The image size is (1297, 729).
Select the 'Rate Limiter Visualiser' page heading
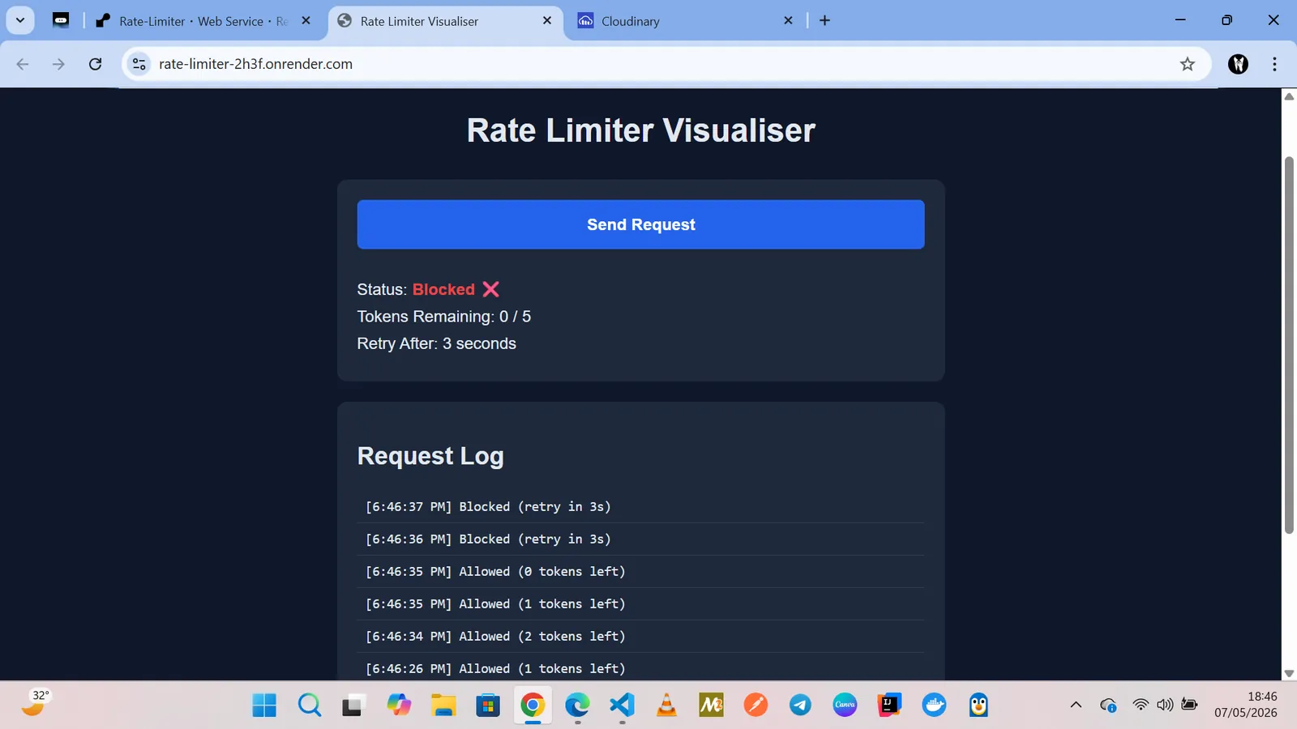click(x=640, y=130)
